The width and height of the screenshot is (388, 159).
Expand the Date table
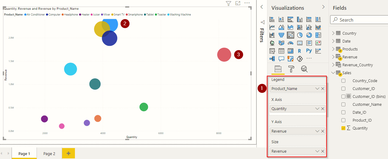[333, 41]
